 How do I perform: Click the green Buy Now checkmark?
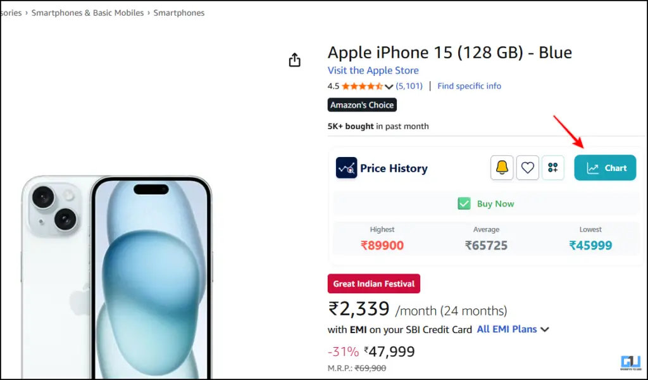[464, 204]
